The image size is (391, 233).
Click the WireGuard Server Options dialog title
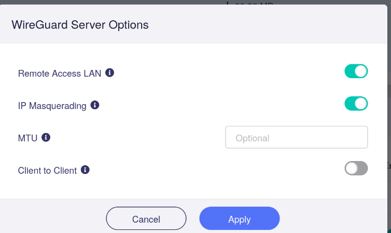click(x=80, y=25)
